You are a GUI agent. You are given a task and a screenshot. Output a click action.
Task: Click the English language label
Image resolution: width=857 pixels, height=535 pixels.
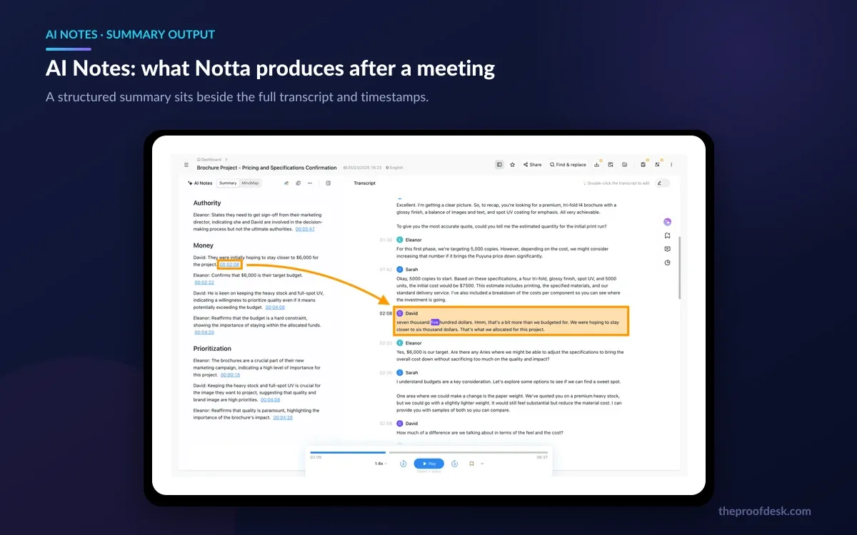tap(394, 168)
